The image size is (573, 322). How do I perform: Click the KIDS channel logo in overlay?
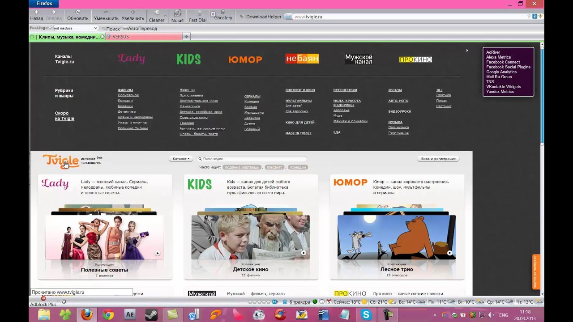[x=188, y=59]
